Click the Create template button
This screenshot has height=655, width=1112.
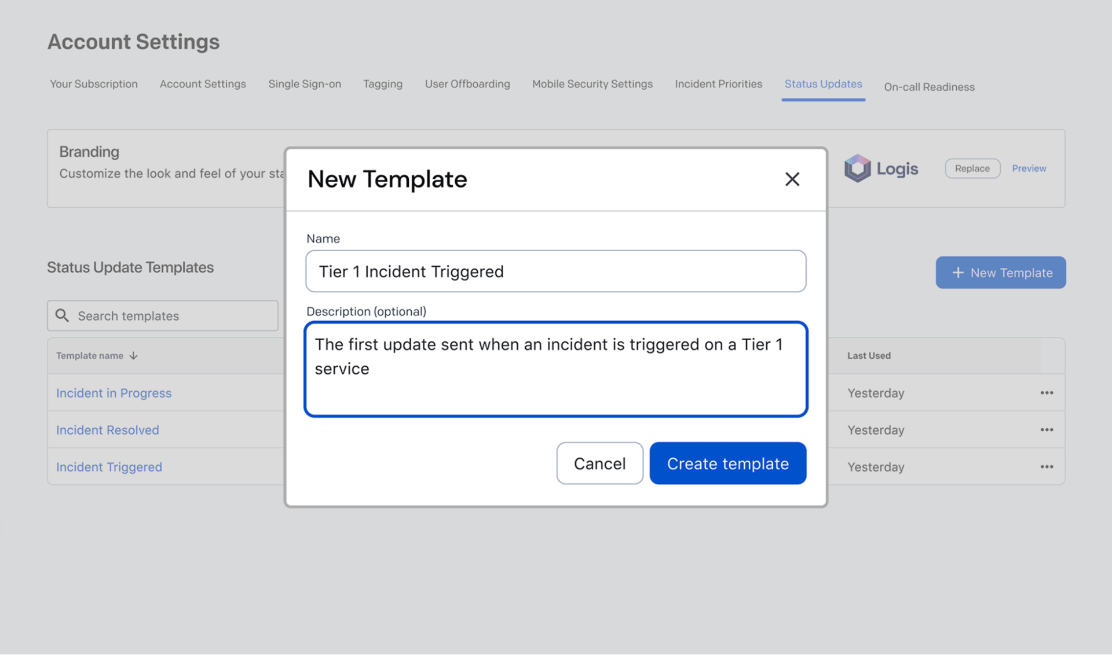(727, 463)
